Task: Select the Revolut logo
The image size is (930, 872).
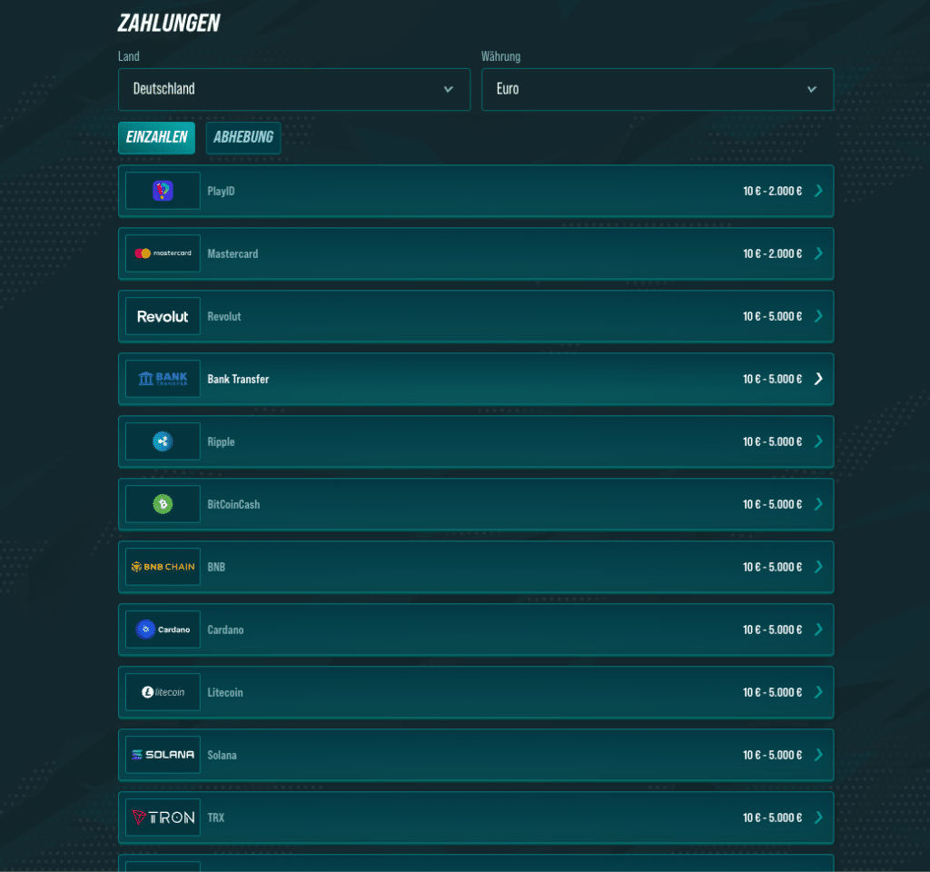Action: [163, 316]
